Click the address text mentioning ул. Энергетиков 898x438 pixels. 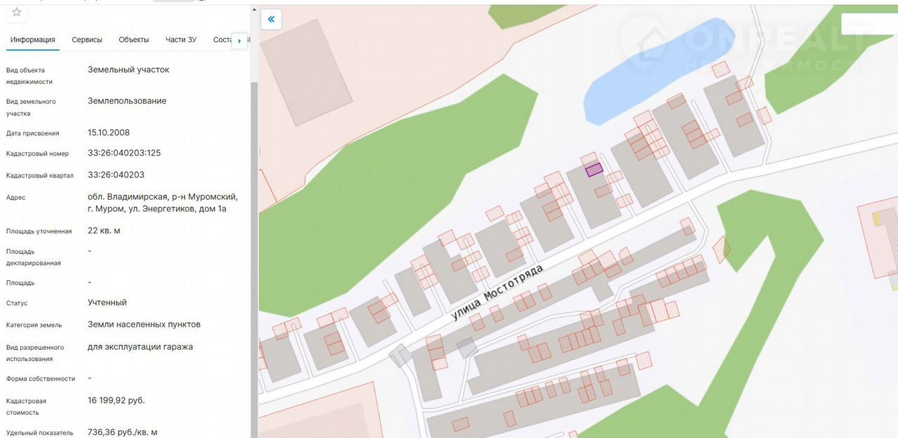point(162,203)
